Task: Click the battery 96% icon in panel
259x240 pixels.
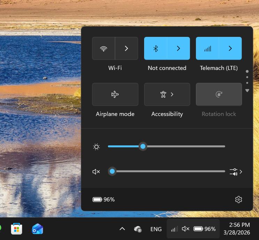Action: pyautogui.click(x=103, y=199)
